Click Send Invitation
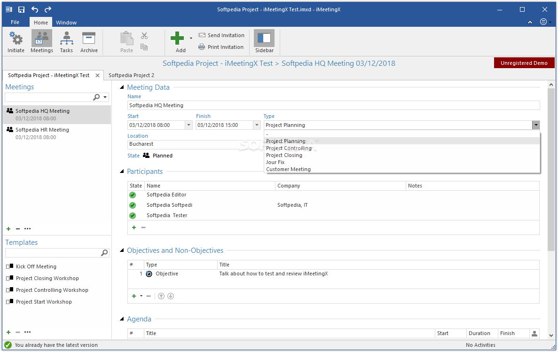 click(221, 35)
